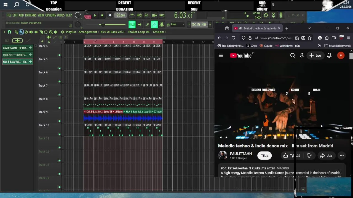Toggle the multilink to controllers icon

click(x=154, y=24)
